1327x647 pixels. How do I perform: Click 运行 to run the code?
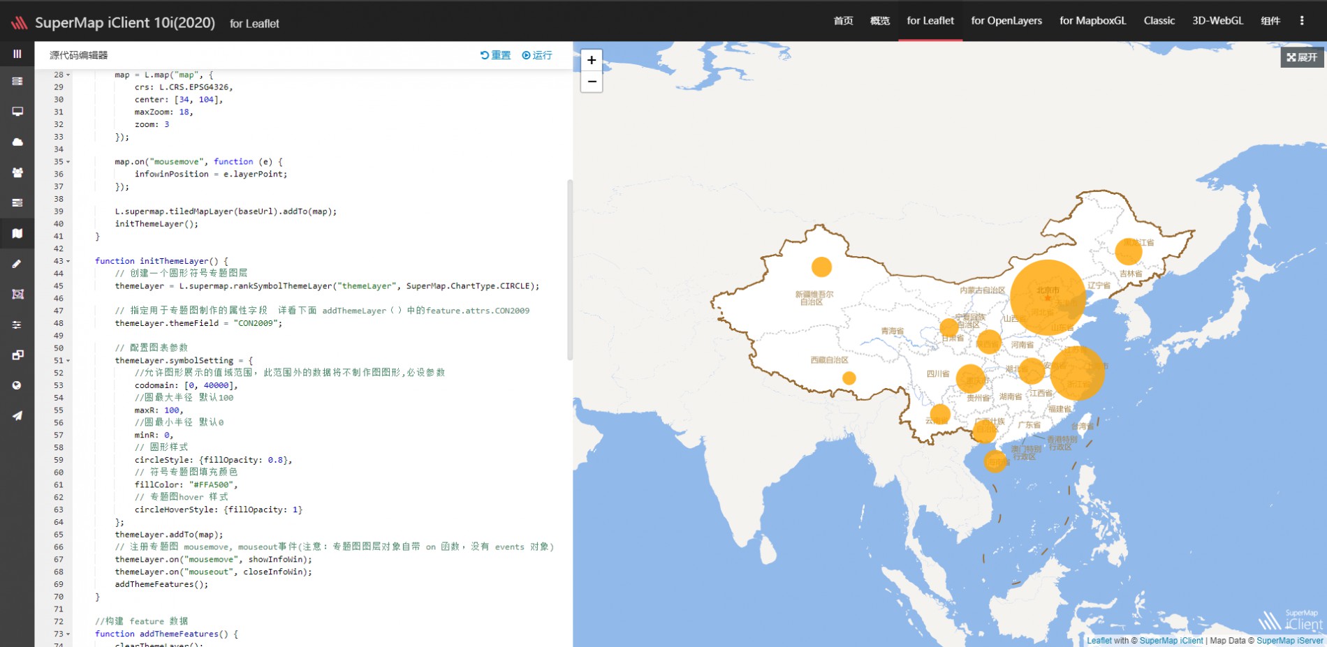click(x=536, y=55)
